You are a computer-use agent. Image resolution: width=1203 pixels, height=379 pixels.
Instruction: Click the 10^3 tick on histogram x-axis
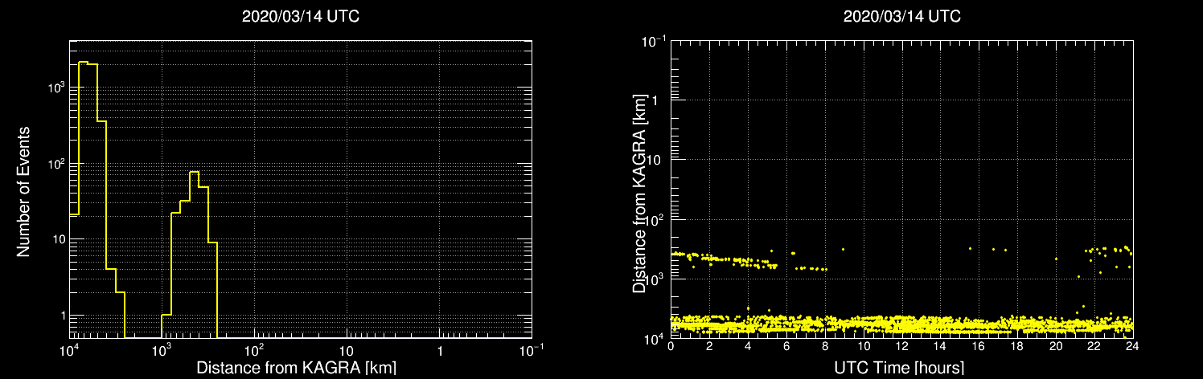click(x=162, y=350)
